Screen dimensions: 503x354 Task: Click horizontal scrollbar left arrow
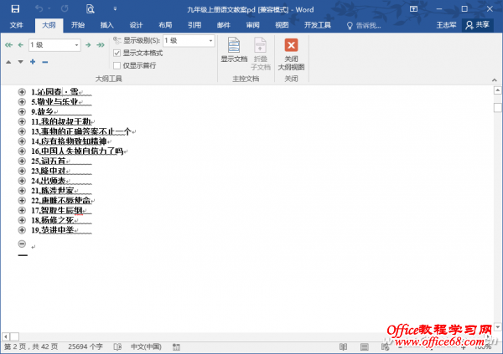(6, 336)
